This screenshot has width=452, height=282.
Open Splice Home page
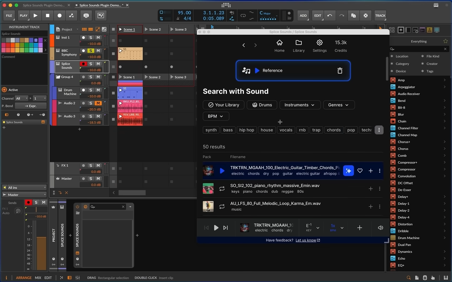pos(279,46)
